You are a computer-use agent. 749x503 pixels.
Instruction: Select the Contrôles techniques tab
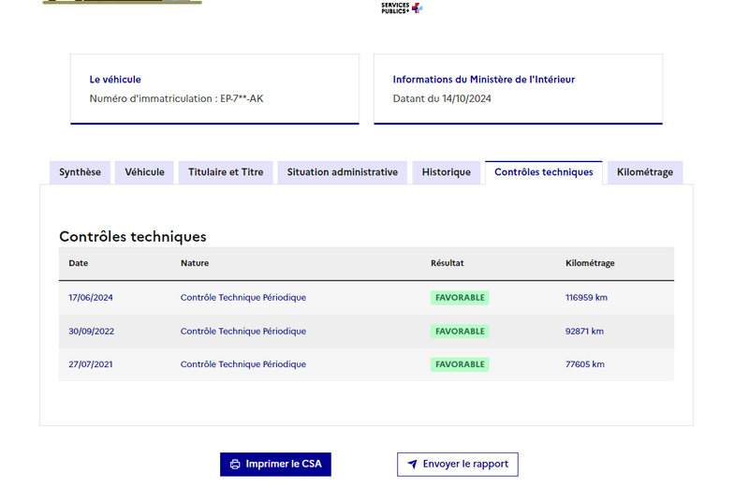point(544,172)
